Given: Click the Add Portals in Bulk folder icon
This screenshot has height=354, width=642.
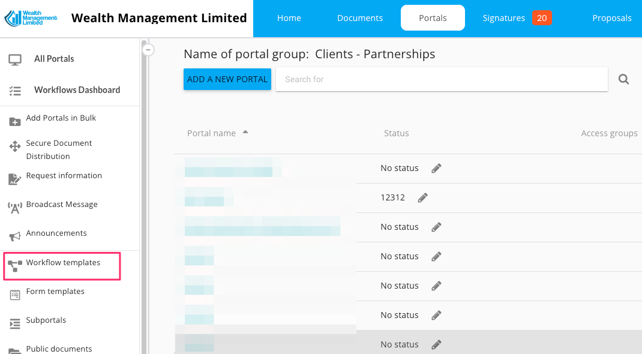Looking at the screenshot, I should coord(15,122).
